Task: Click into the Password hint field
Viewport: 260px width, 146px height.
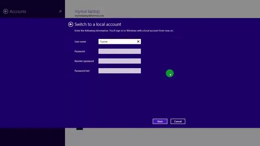Action: (x=119, y=71)
